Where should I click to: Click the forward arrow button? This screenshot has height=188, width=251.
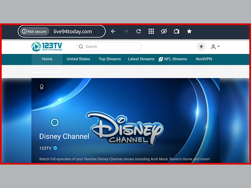(x=126, y=31)
